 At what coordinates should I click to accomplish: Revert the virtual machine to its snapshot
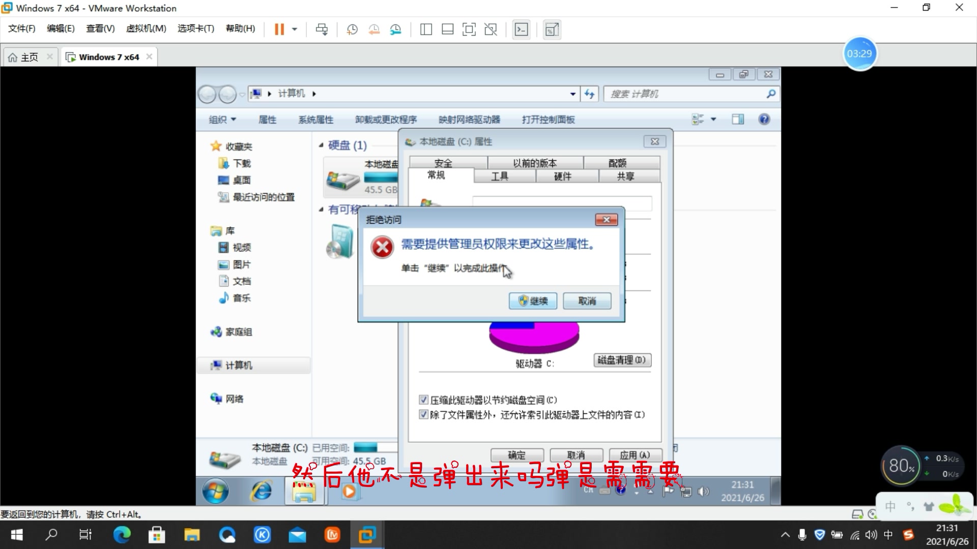[x=374, y=29]
